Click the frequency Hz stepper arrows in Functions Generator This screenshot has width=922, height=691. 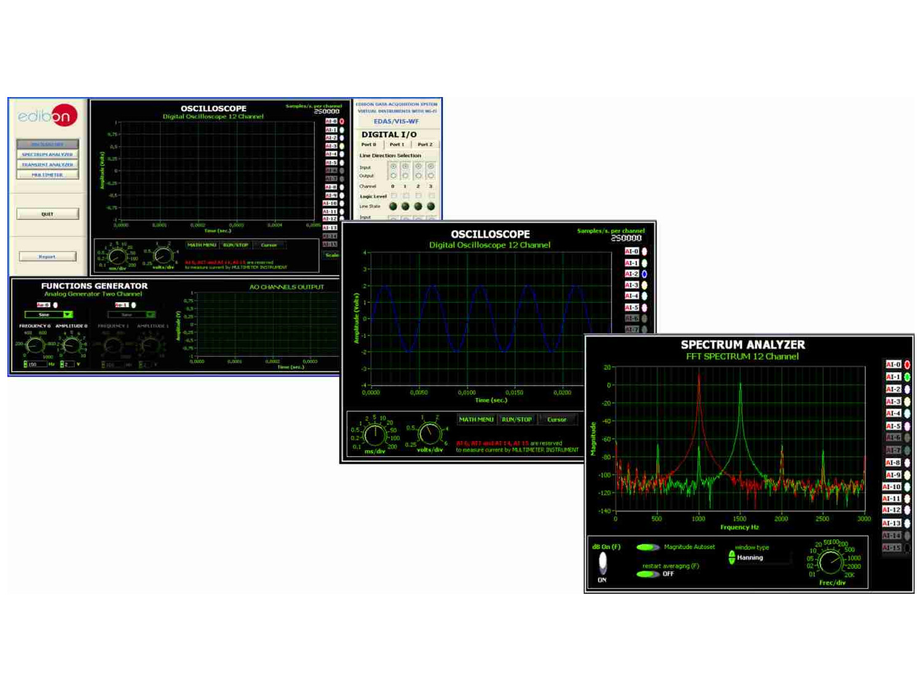(x=25, y=364)
